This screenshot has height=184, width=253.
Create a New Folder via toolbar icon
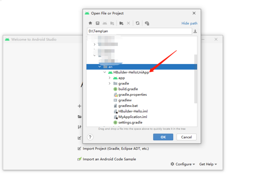[x=121, y=23]
